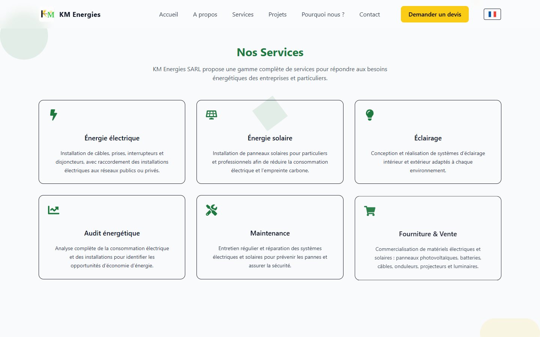Click the KM Energies brand name link
The height and width of the screenshot is (337, 540).
[x=80, y=14]
